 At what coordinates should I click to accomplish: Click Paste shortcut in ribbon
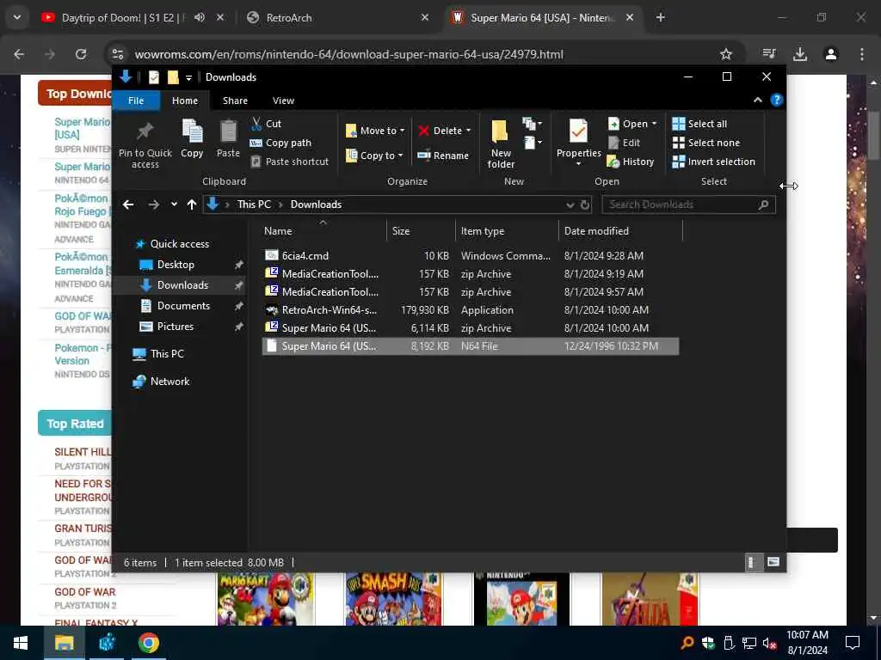pyautogui.click(x=289, y=162)
